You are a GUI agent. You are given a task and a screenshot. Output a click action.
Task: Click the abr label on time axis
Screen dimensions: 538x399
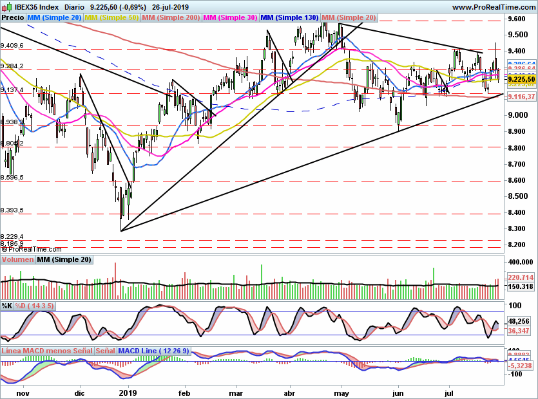click(289, 393)
